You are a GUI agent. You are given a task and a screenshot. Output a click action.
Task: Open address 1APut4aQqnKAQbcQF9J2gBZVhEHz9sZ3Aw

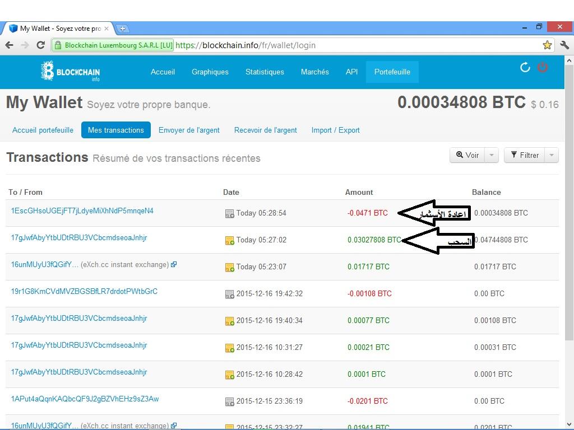[85, 399]
